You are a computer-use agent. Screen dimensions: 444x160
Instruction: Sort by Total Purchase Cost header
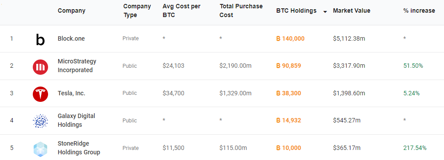[241, 11]
